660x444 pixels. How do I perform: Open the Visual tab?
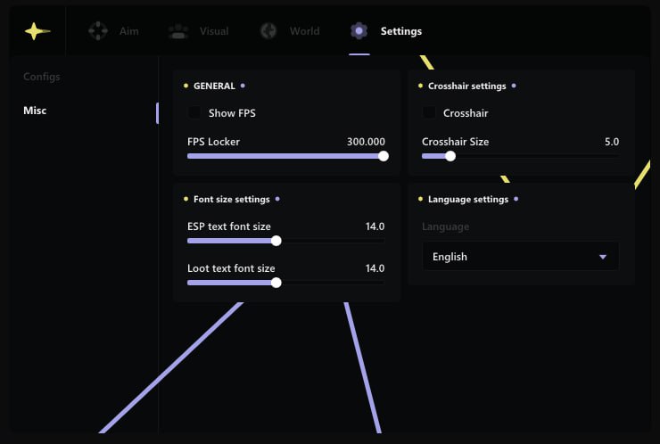pos(213,31)
